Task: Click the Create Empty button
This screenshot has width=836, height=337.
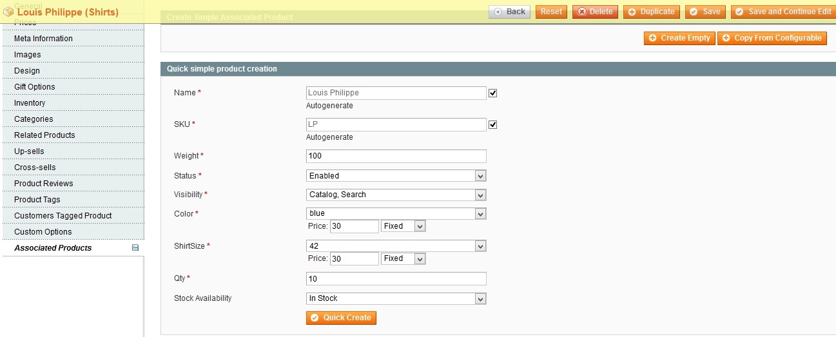Action: click(679, 38)
